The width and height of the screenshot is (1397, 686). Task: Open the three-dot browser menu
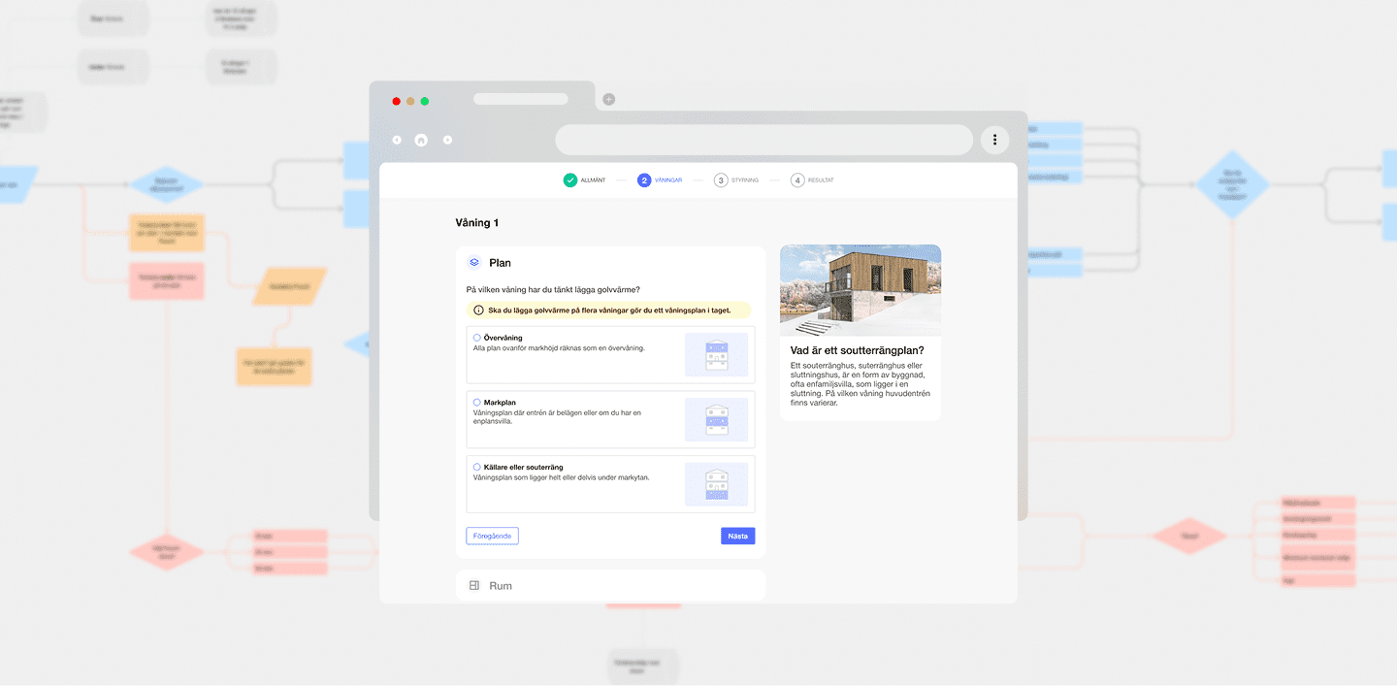(x=994, y=140)
